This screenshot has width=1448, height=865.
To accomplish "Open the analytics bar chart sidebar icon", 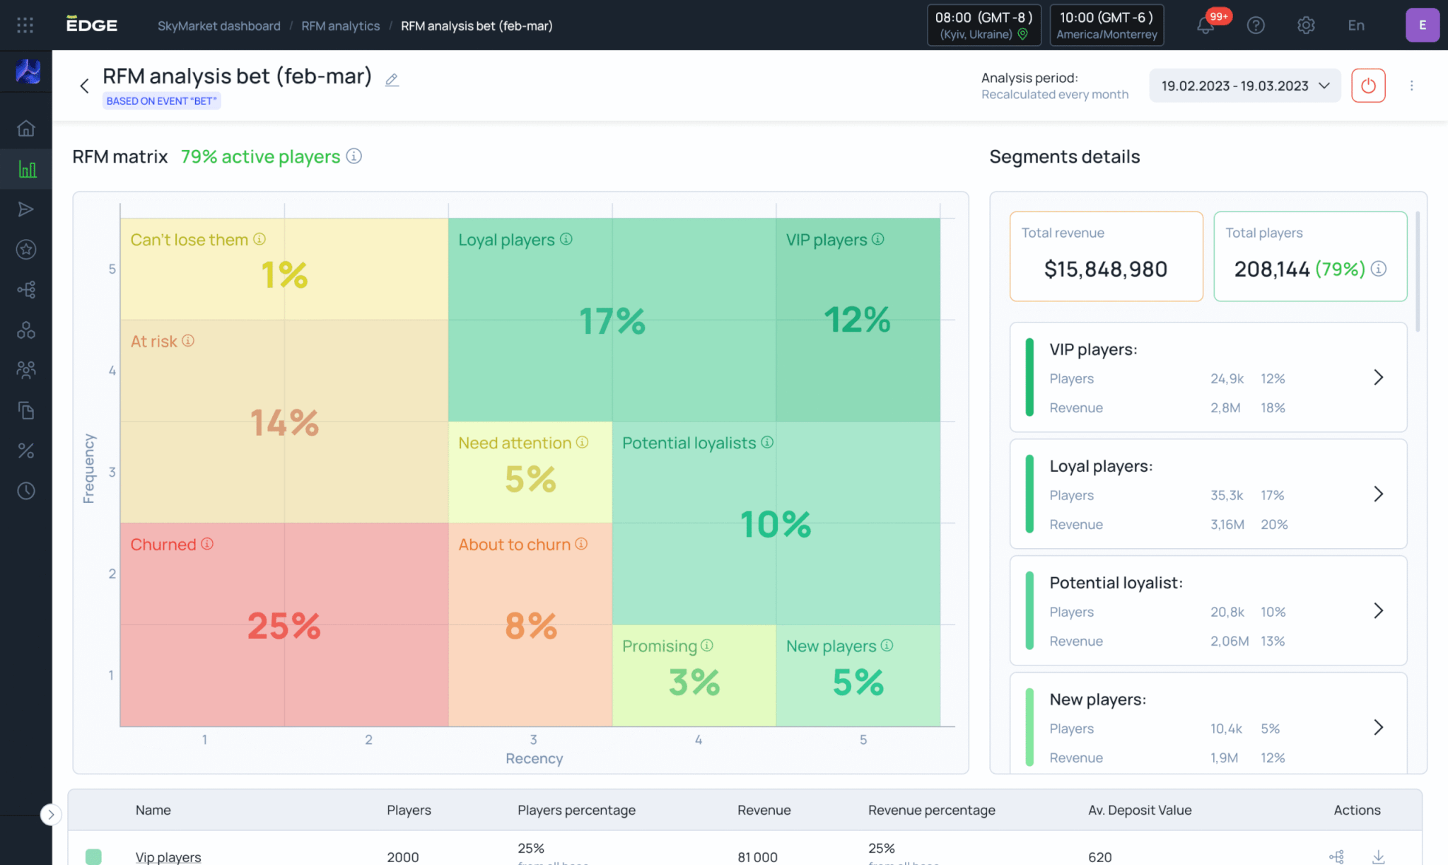I will pyautogui.click(x=27, y=169).
